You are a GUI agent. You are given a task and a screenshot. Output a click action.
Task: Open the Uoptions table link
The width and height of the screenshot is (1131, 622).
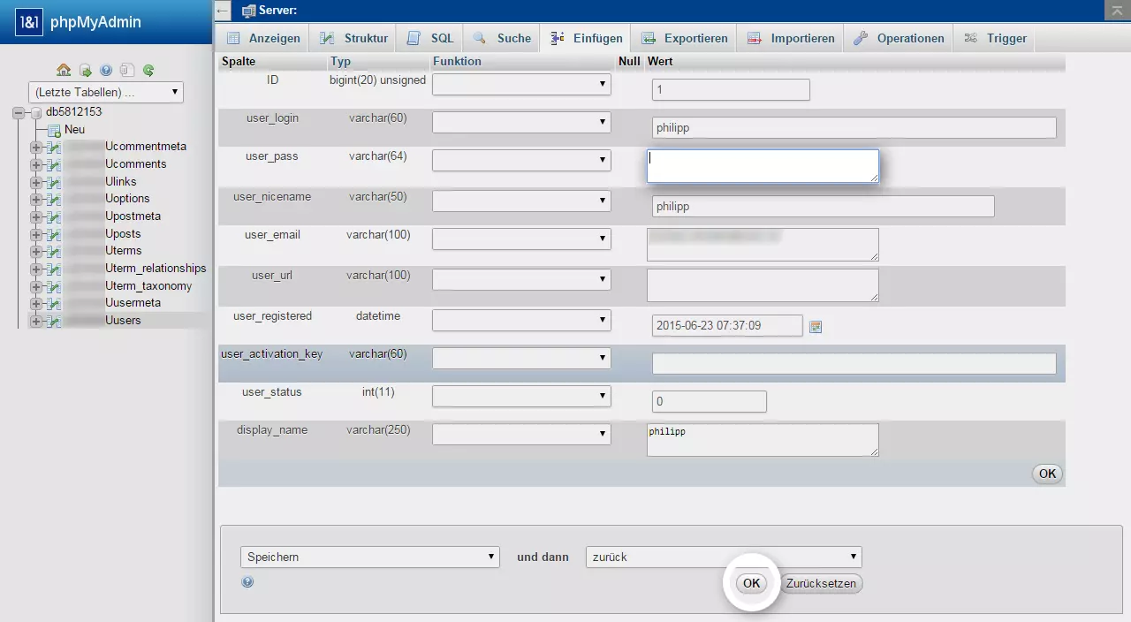pos(127,199)
